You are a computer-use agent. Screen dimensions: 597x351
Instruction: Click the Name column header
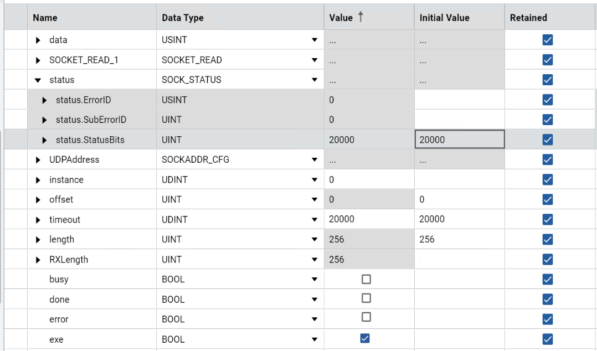point(45,18)
